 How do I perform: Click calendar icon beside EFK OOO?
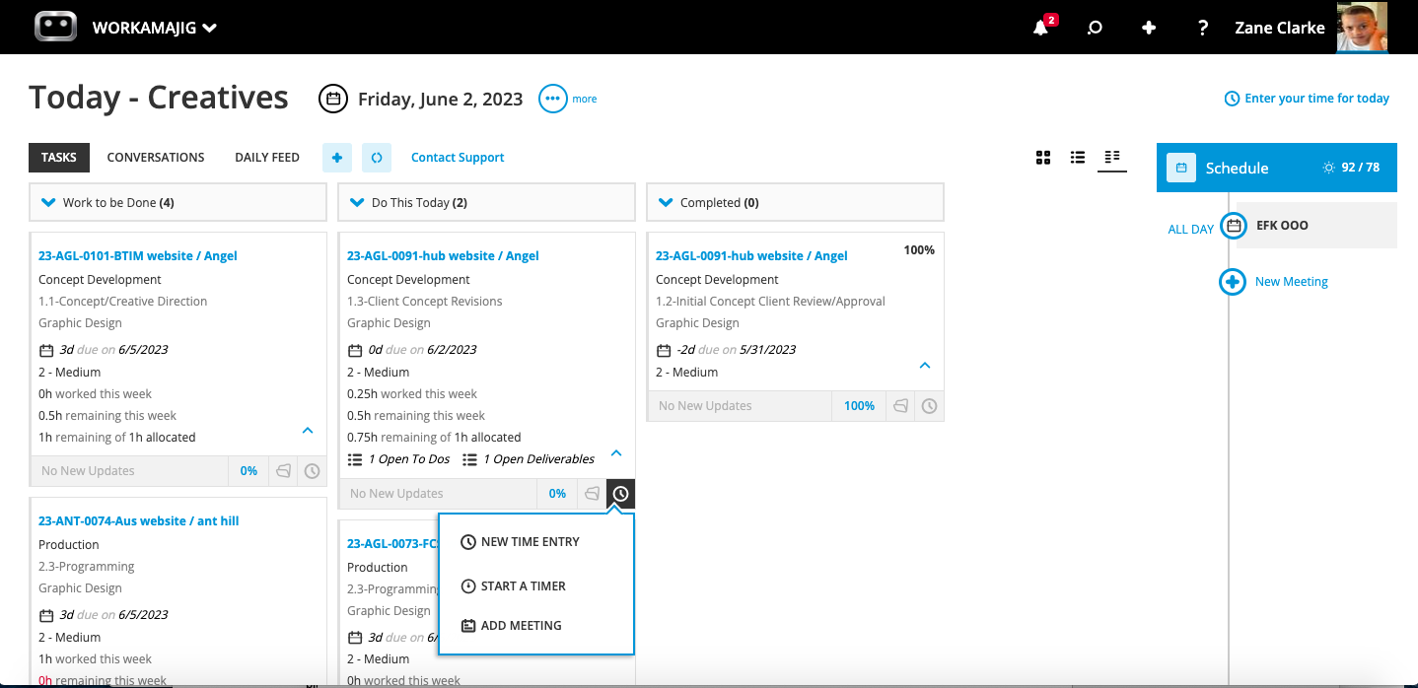tap(1233, 226)
